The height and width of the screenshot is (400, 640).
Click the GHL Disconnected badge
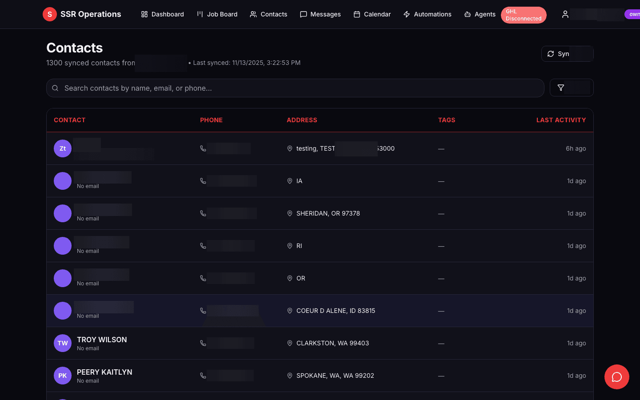tap(524, 15)
